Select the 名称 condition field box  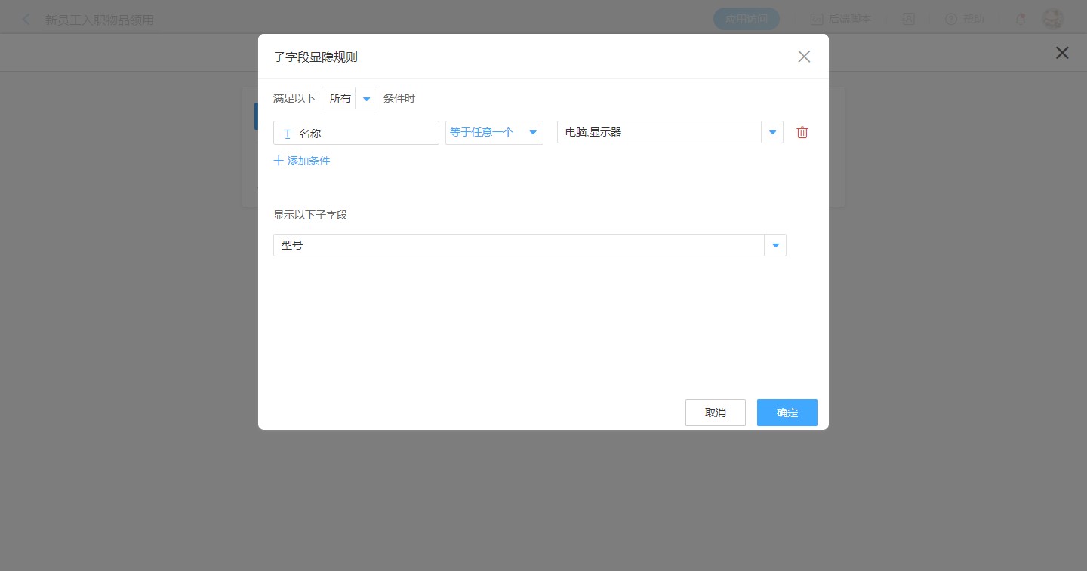(356, 134)
